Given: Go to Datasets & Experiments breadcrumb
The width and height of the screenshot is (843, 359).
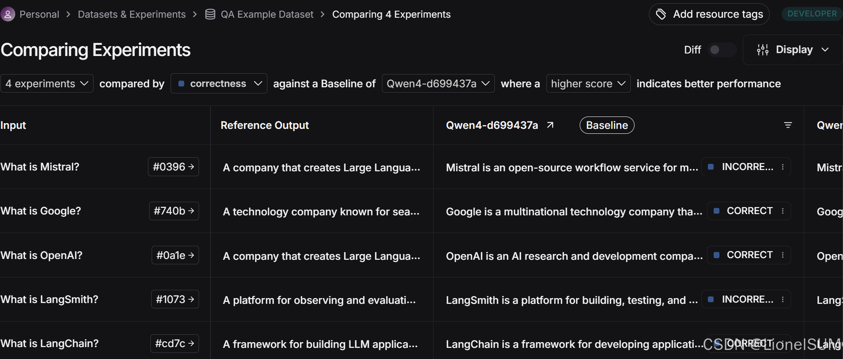Looking at the screenshot, I should pos(132,14).
